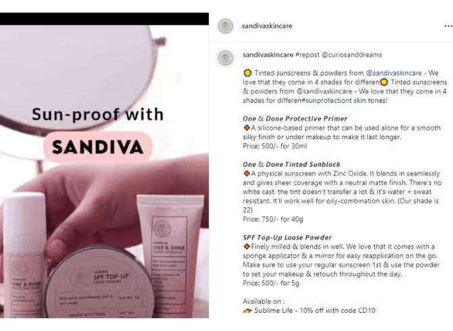
Task: Open second @sandivaskincare mention in the caption
Action: pyautogui.click(x=324, y=91)
